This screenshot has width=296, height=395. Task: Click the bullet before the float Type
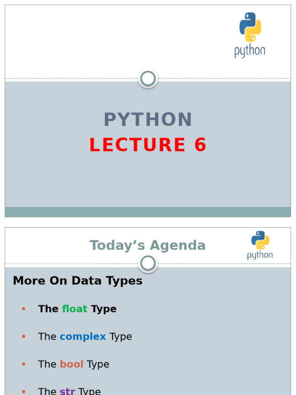(x=24, y=309)
